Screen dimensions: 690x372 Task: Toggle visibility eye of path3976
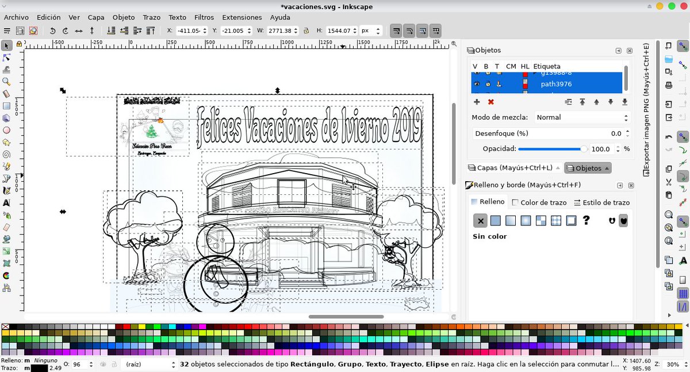(476, 85)
